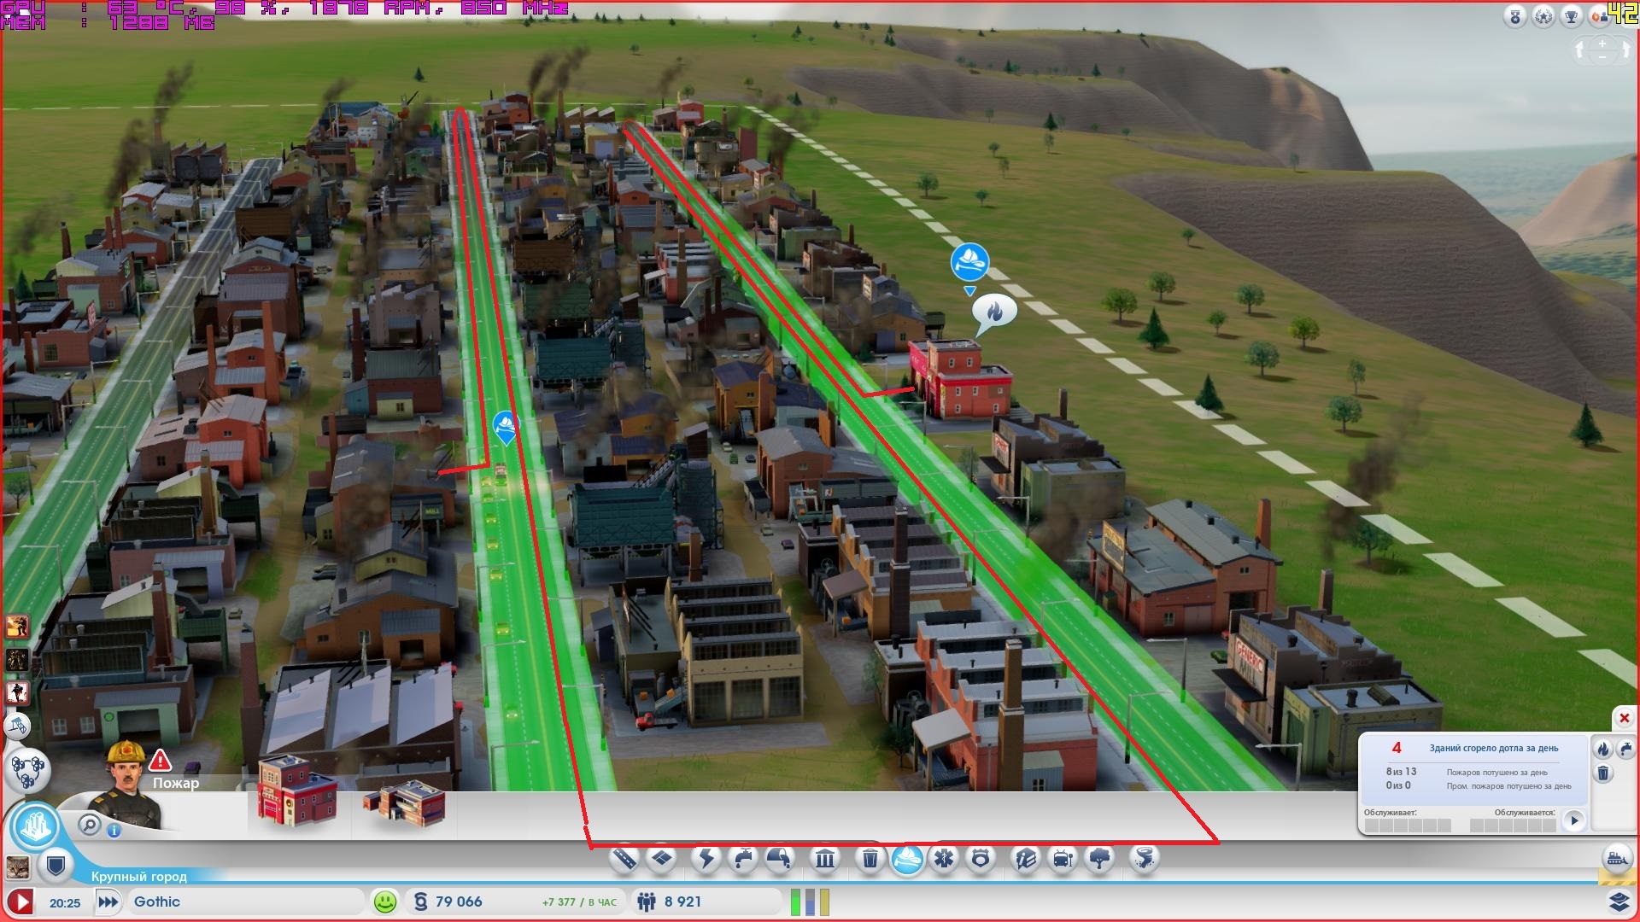The image size is (1640, 922).
Task: Open the Power lightning bolt menu
Action: pyautogui.click(x=706, y=858)
